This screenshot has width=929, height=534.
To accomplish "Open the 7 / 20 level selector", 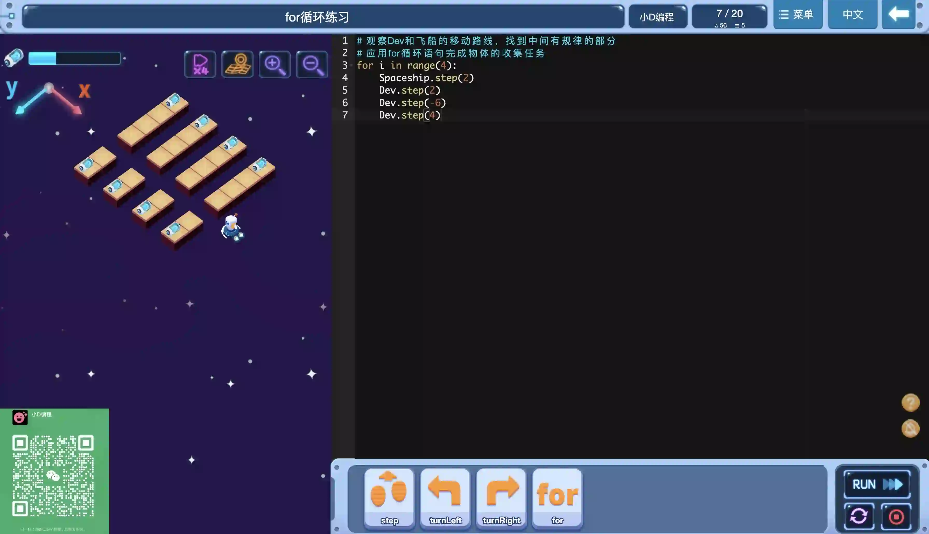I will pos(729,17).
